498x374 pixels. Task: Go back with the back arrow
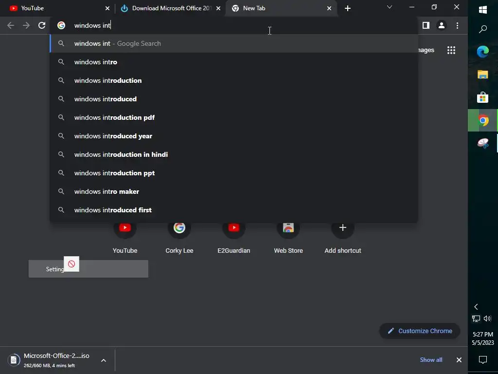11,25
